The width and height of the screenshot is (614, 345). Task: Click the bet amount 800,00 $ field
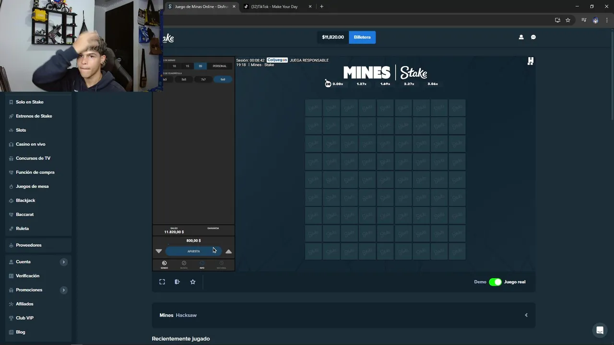click(193, 241)
